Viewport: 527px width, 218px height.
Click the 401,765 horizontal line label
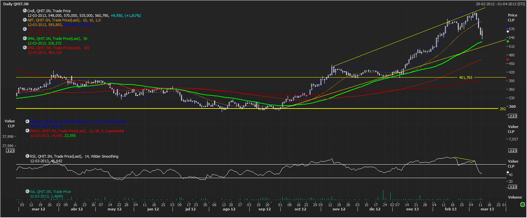point(466,78)
